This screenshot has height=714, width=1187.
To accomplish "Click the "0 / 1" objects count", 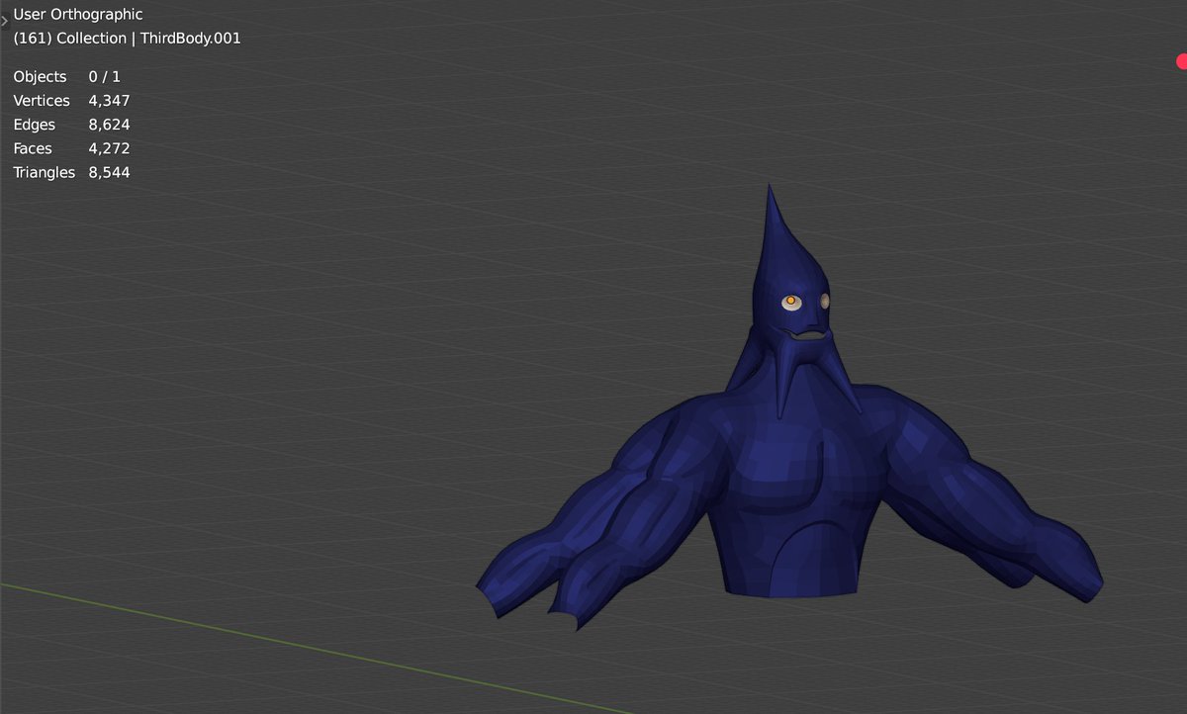I will tap(104, 77).
